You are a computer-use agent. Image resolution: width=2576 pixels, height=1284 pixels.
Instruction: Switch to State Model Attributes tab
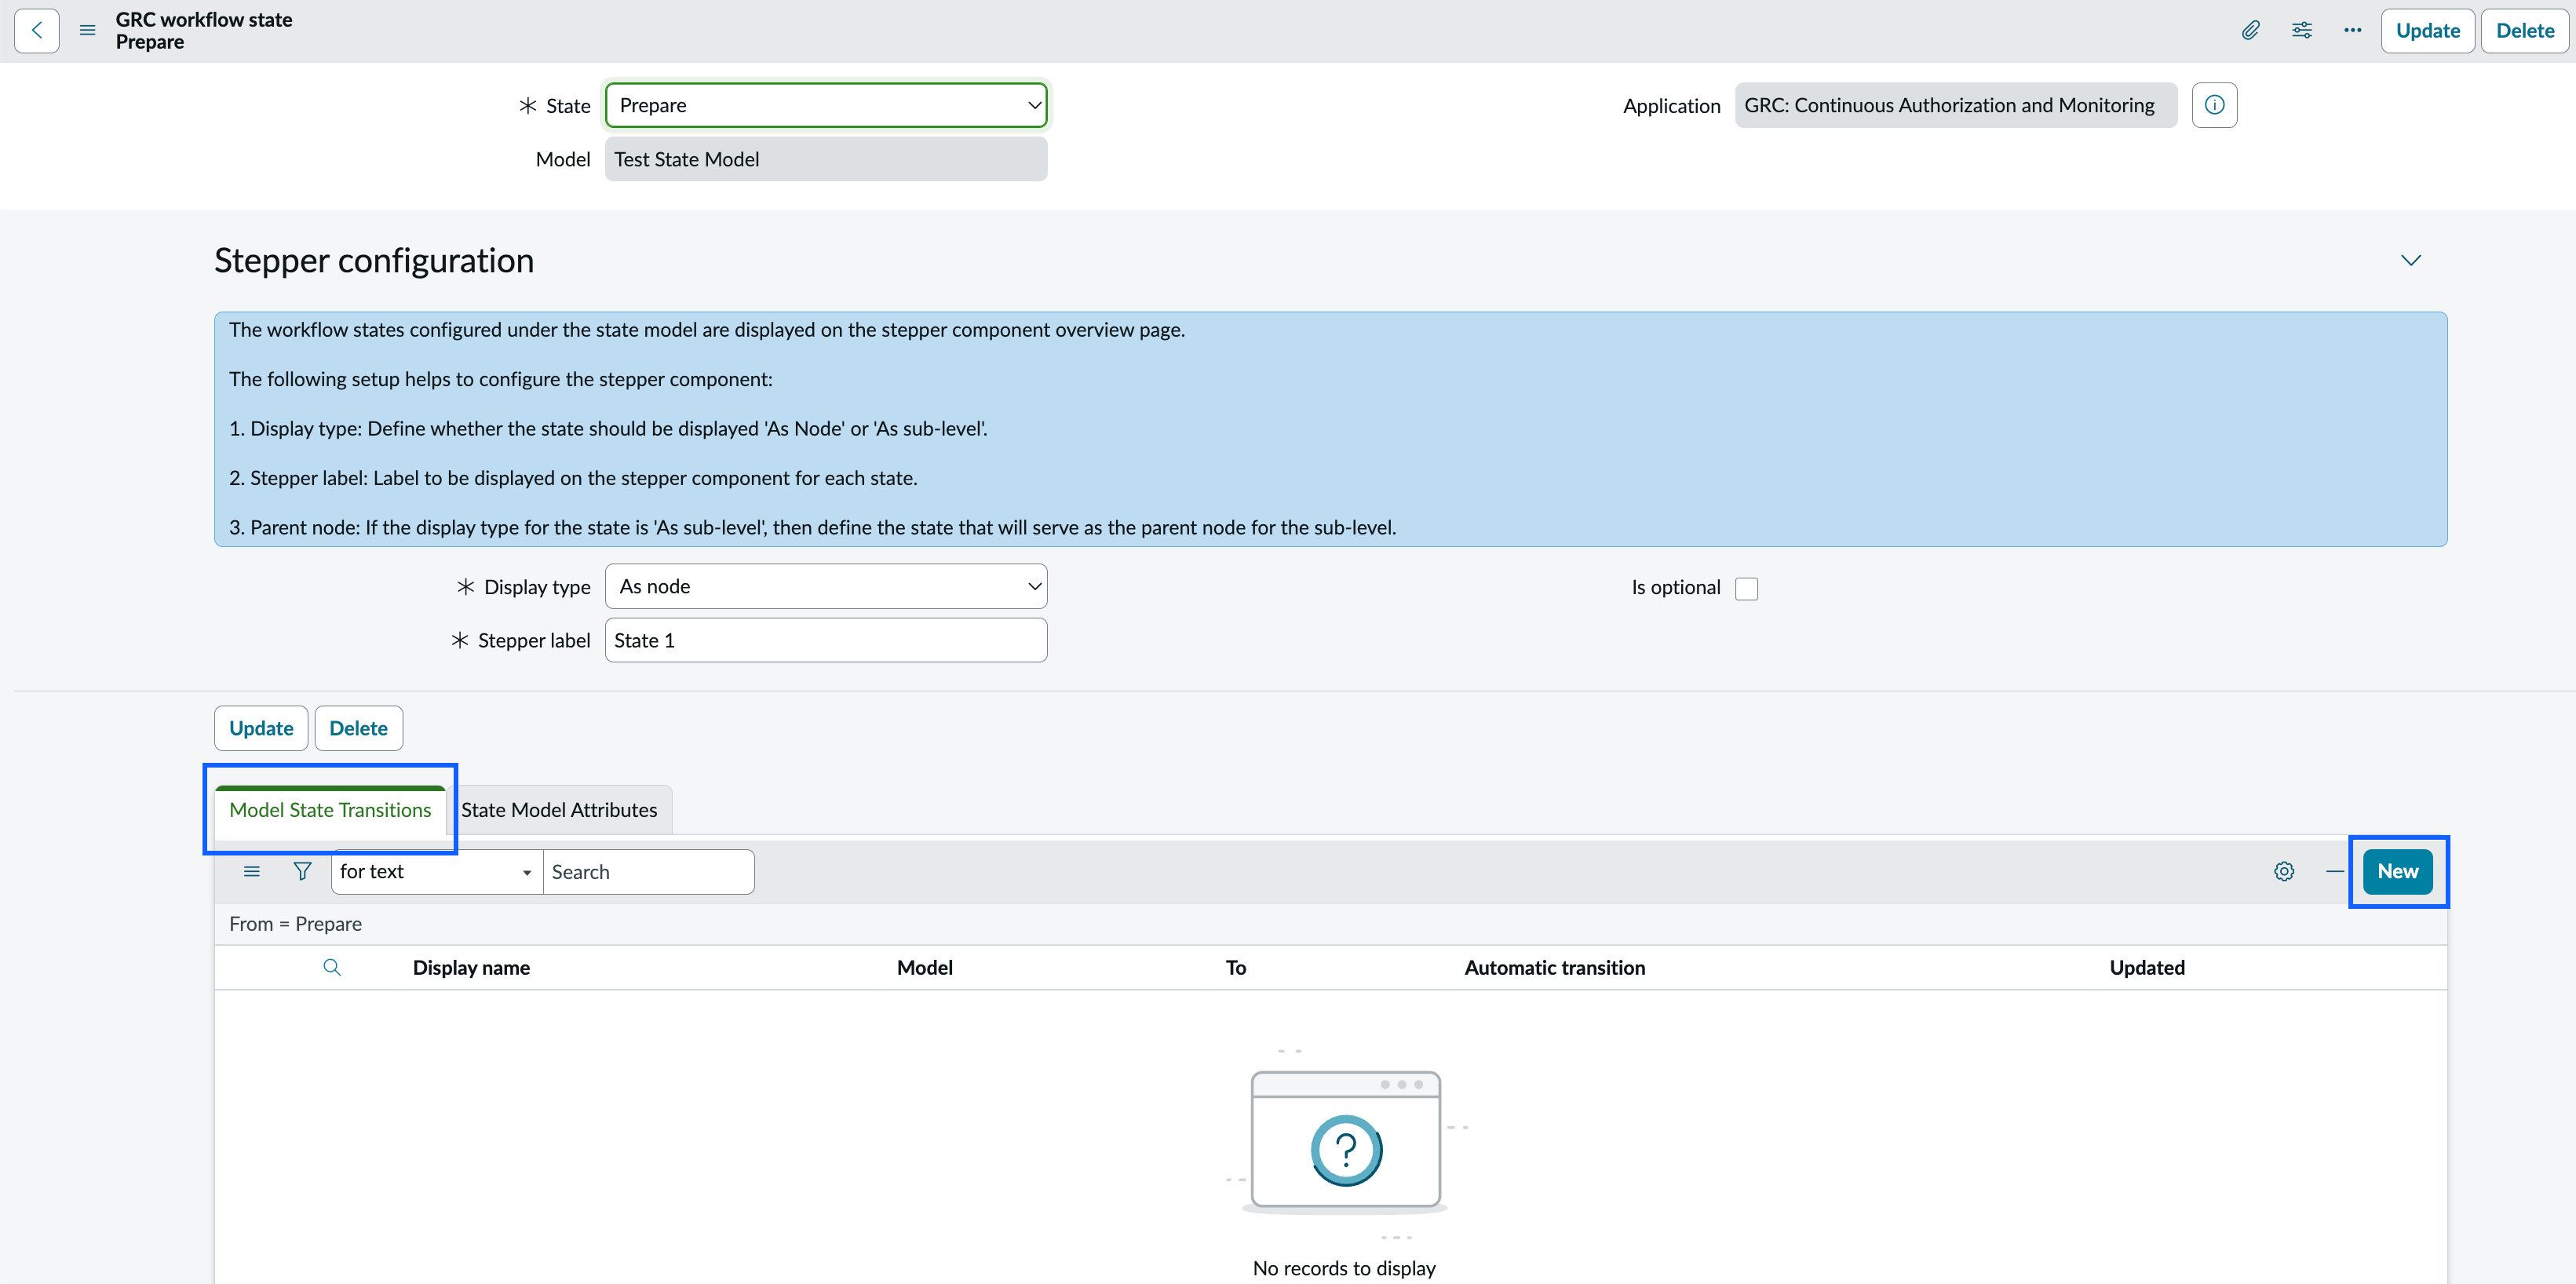[559, 810]
